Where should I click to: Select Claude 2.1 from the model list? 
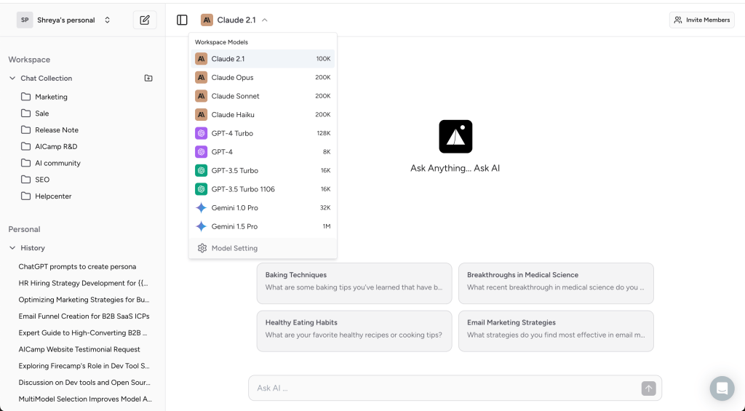(263, 59)
